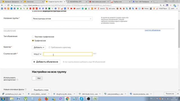Open Google Drive from the taskbar
Screen dimensions: 180x101
click(x=53, y=99)
